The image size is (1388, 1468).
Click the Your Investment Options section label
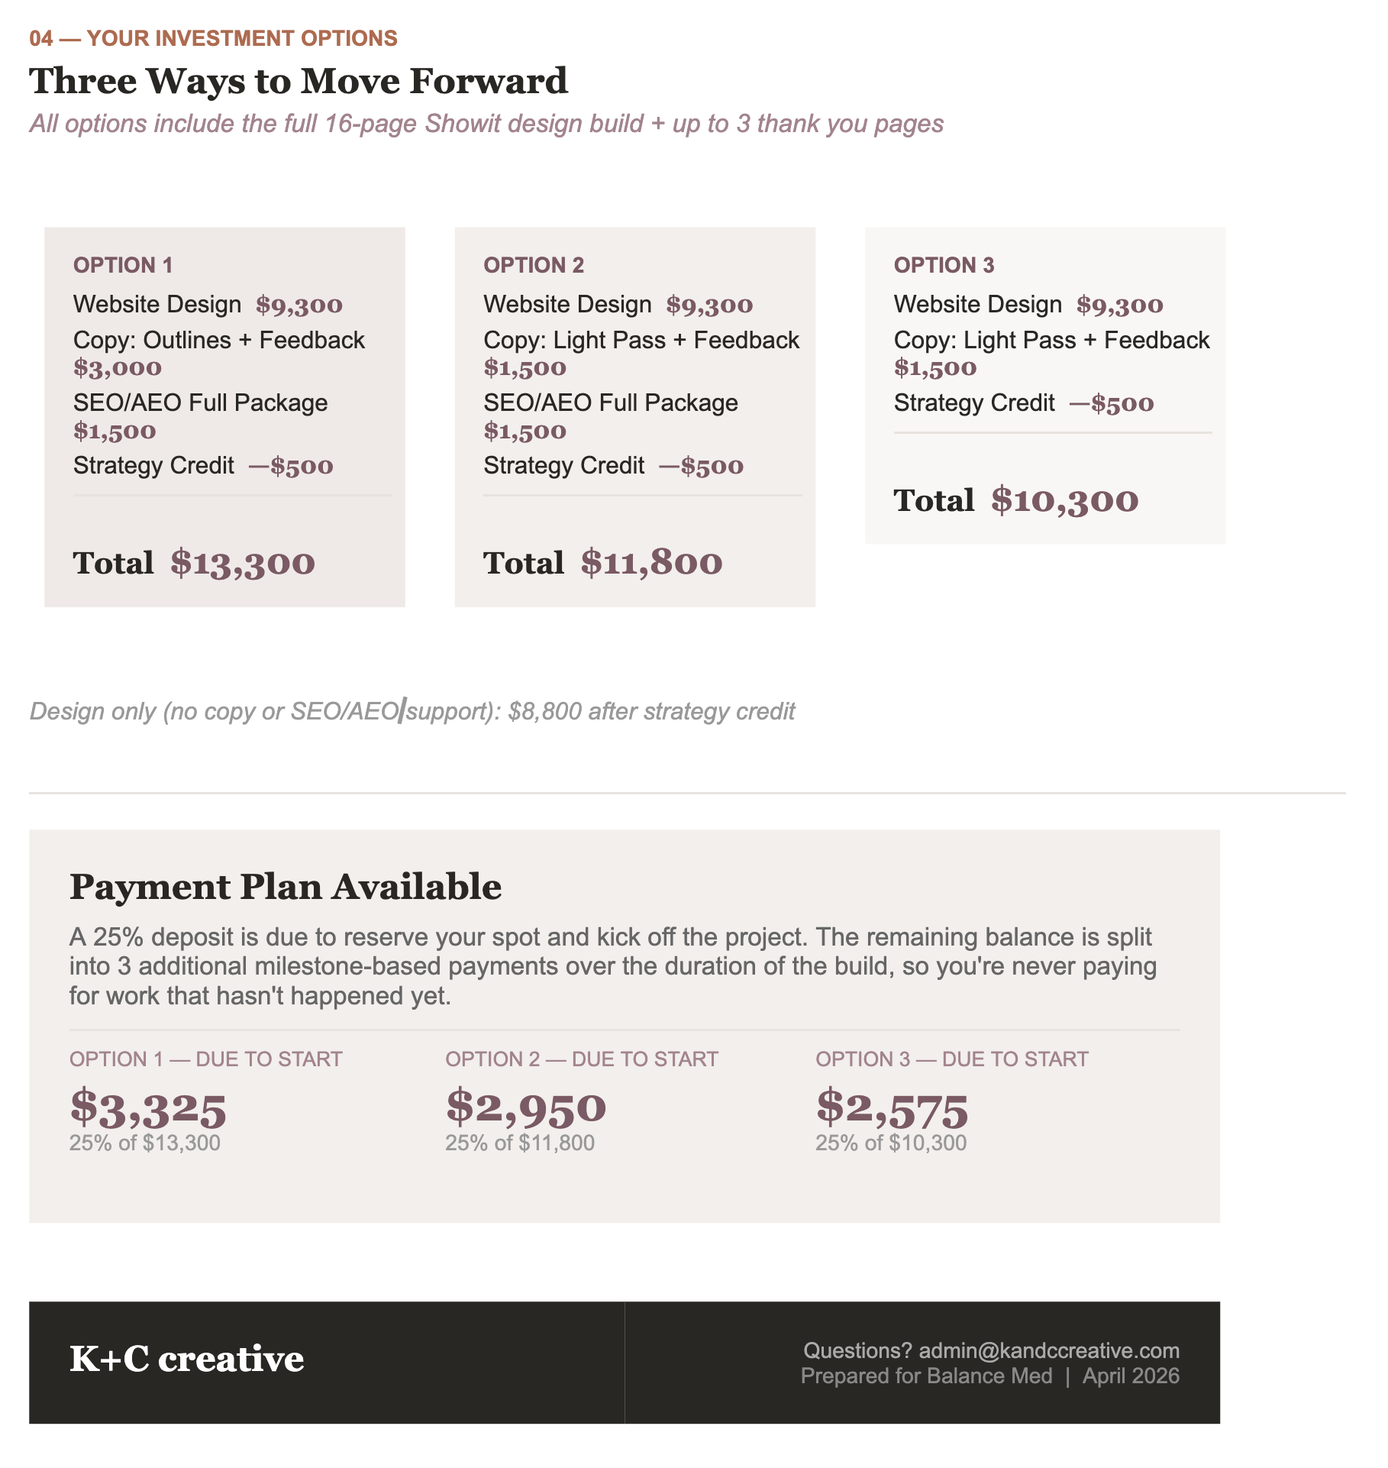tap(213, 38)
